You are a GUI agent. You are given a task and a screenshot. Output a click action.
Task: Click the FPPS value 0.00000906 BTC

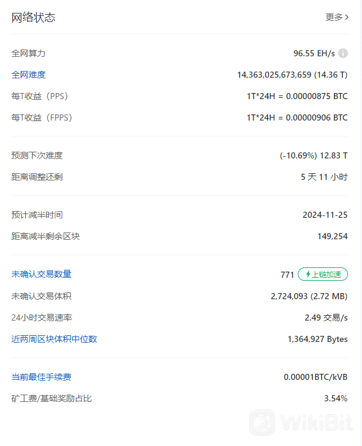[317, 117]
